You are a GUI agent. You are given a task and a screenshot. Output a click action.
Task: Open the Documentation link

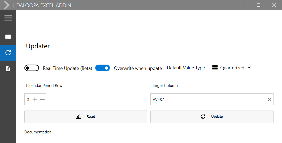tap(38, 132)
